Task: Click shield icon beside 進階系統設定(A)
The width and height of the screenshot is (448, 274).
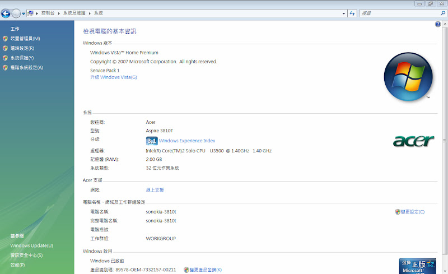Action: pos(5,68)
